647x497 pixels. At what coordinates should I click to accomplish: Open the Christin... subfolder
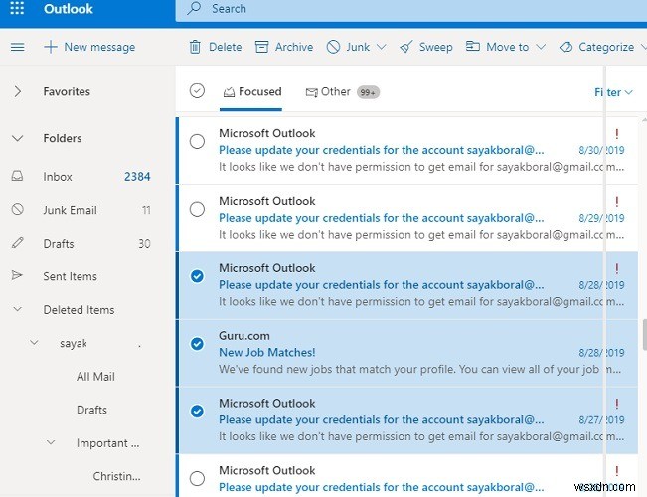(x=116, y=476)
